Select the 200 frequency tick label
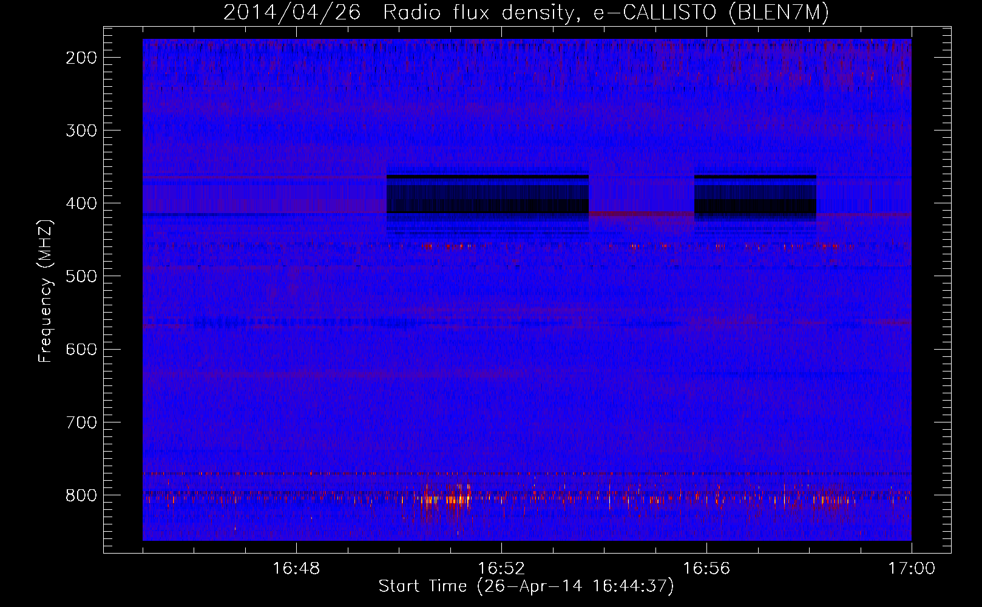Screen dimensions: 982x607 (x=81, y=58)
